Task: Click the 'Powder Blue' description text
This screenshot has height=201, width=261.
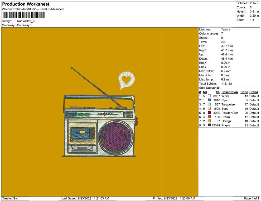Action: [230, 113]
